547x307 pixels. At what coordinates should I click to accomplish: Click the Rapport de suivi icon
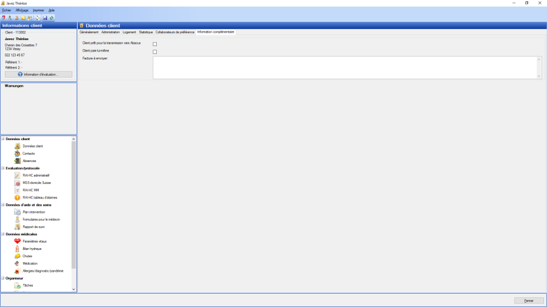tap(17, 226)
